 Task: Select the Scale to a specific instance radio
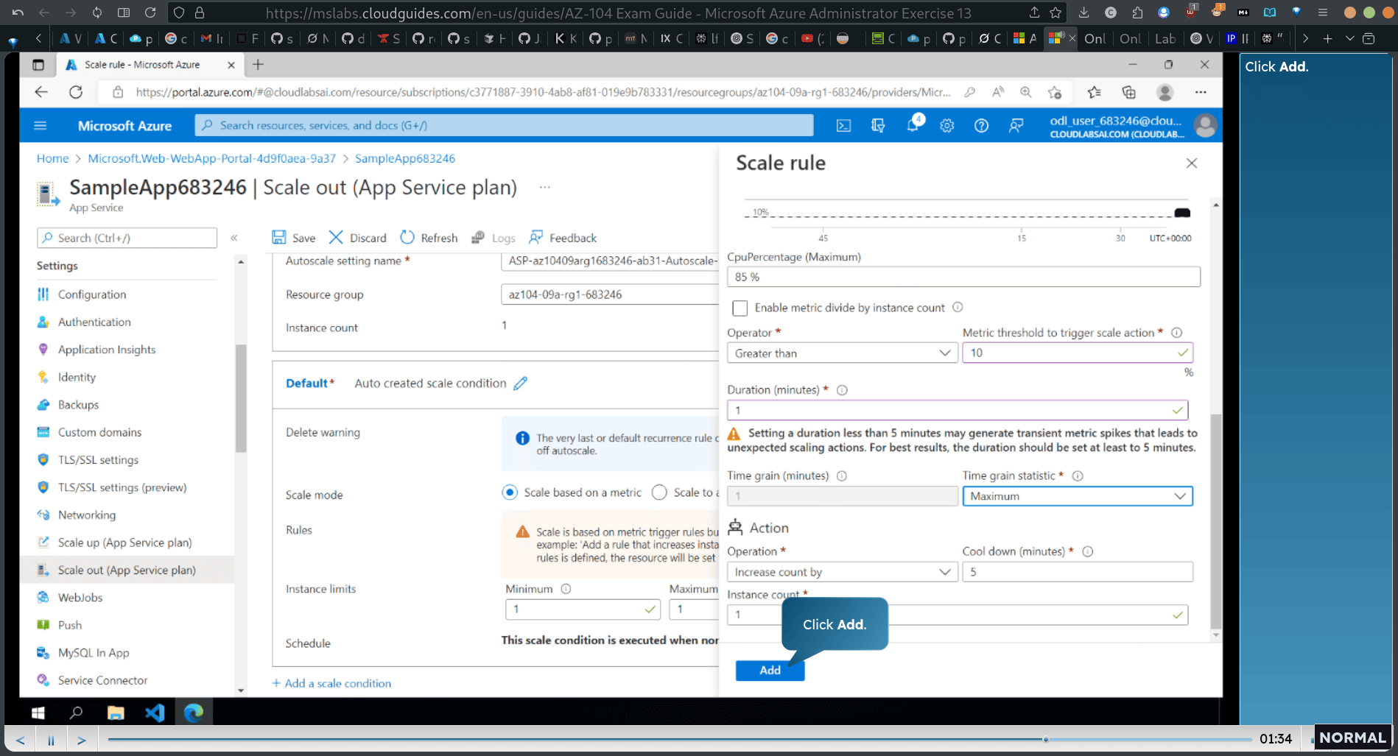pyautogui.click(x=659, y=492)
